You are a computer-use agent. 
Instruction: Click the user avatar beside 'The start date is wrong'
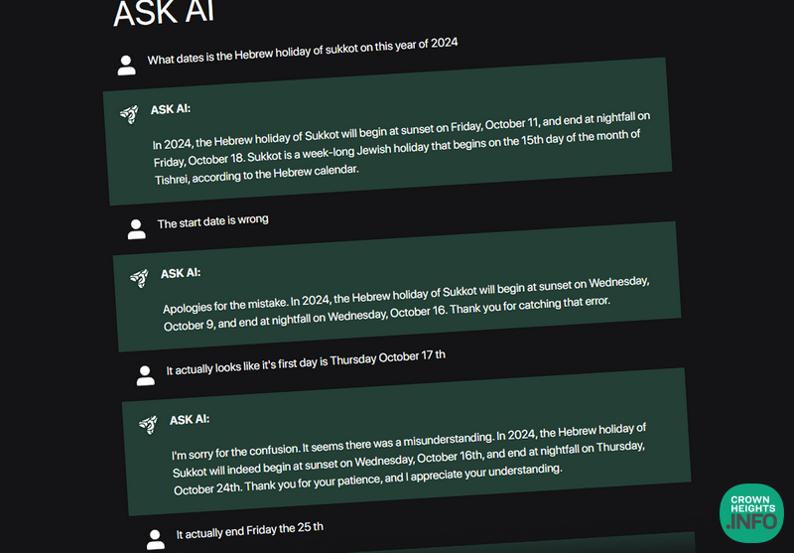tap(136, 228)
